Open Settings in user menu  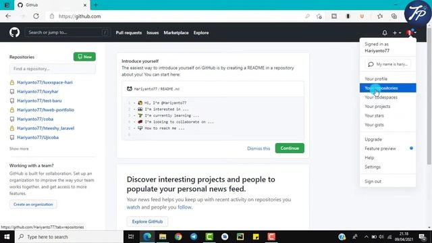tap(387, 167)
